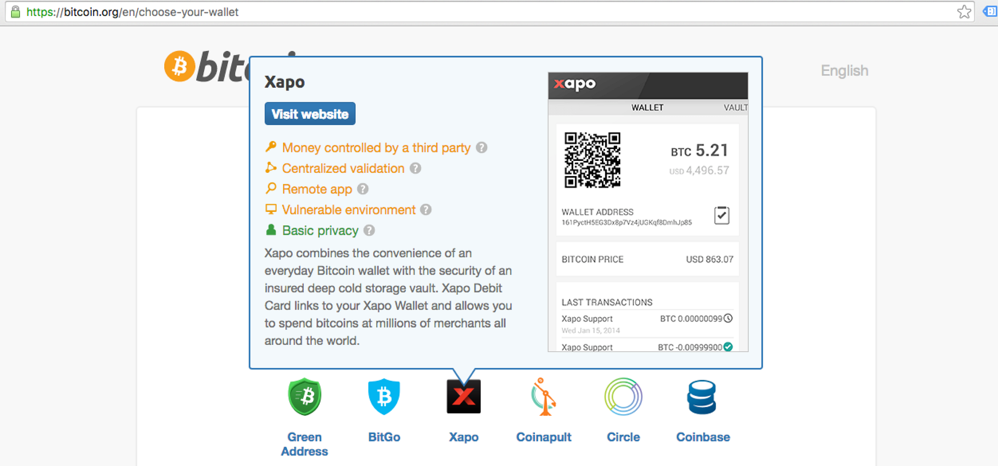Open the BitGo wallet link
The width and height of the screenshot is (998, 466).
tap(384, 437)
